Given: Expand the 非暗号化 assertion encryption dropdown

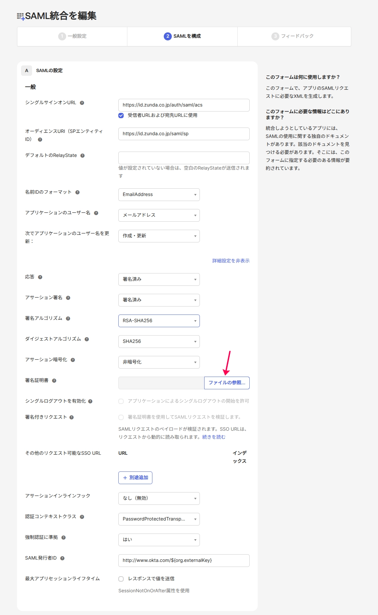Looking at the screenshot, I should pos(159,362).
